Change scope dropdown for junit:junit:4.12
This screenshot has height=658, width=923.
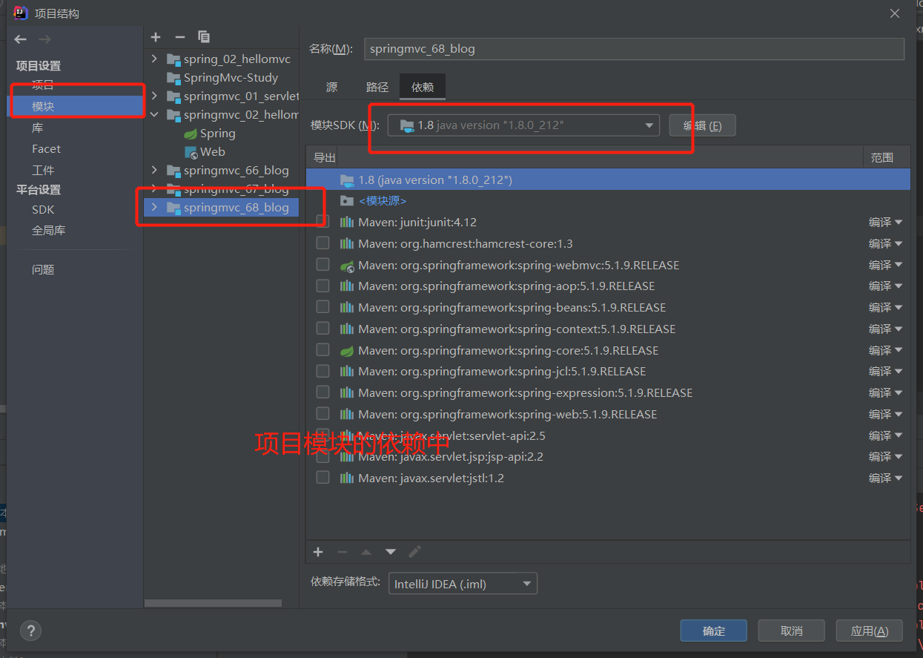(x=886, y=223)
